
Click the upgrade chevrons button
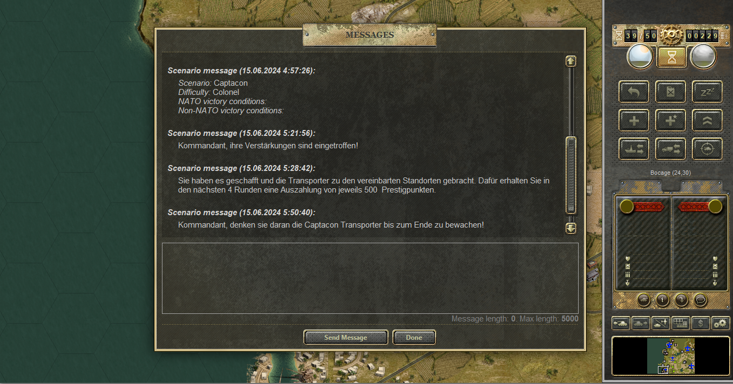click(707, 120)
